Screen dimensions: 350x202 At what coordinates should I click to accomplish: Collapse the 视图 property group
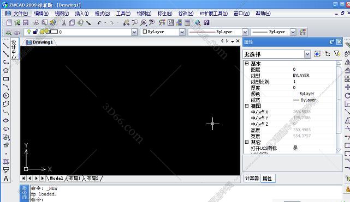[x=247, y=106]
